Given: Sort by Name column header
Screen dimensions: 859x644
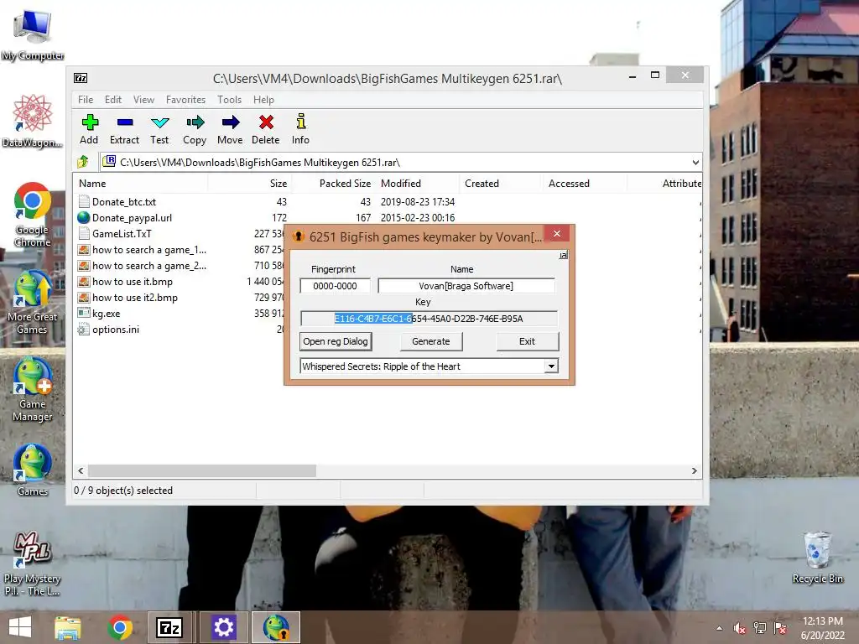Looking at the screenshot, I should pos(140,184).
